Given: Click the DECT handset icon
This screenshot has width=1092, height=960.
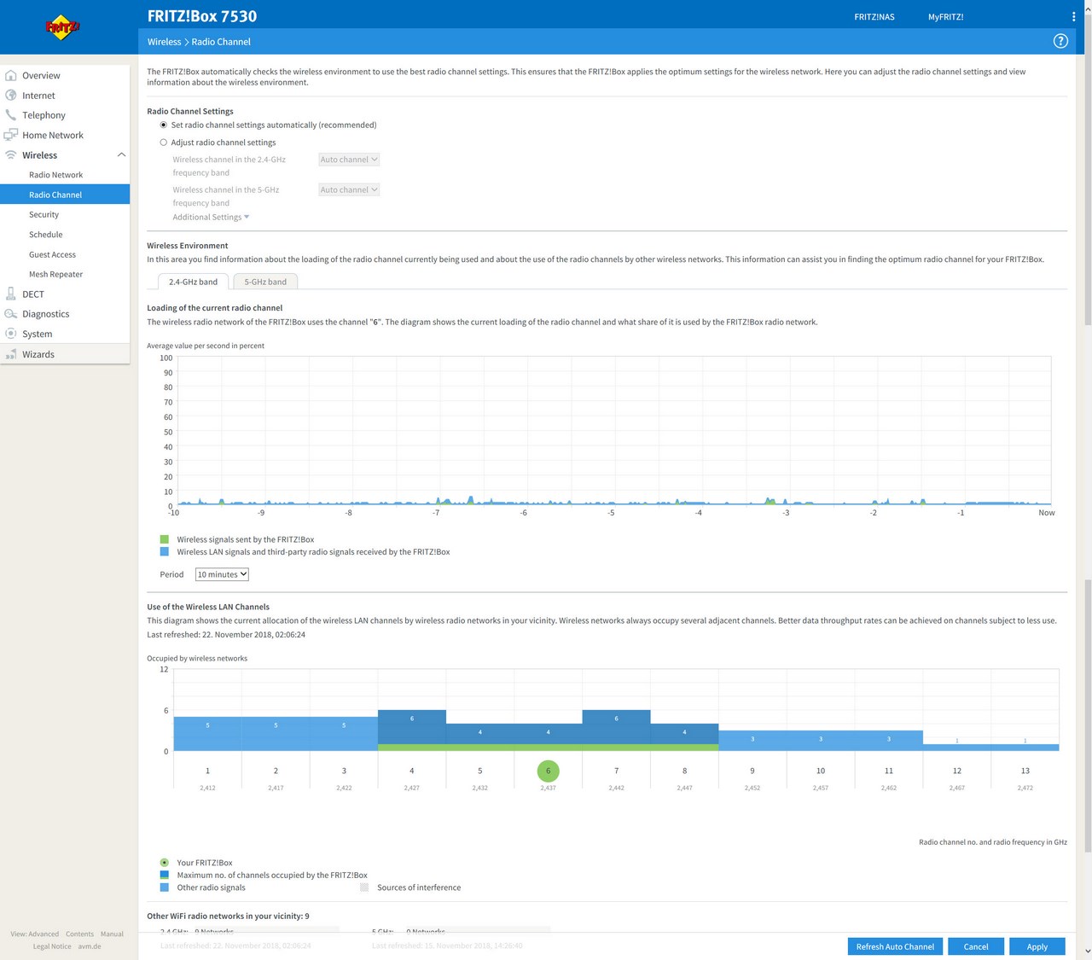Looking at the screenshot, I should tap(11, 294).
